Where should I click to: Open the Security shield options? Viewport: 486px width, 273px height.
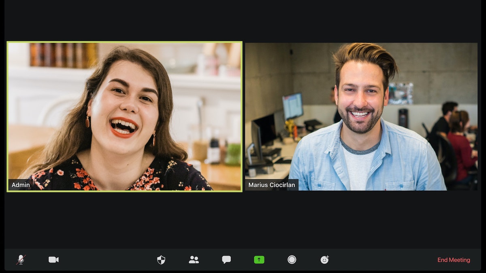click(x=161, y=260)
